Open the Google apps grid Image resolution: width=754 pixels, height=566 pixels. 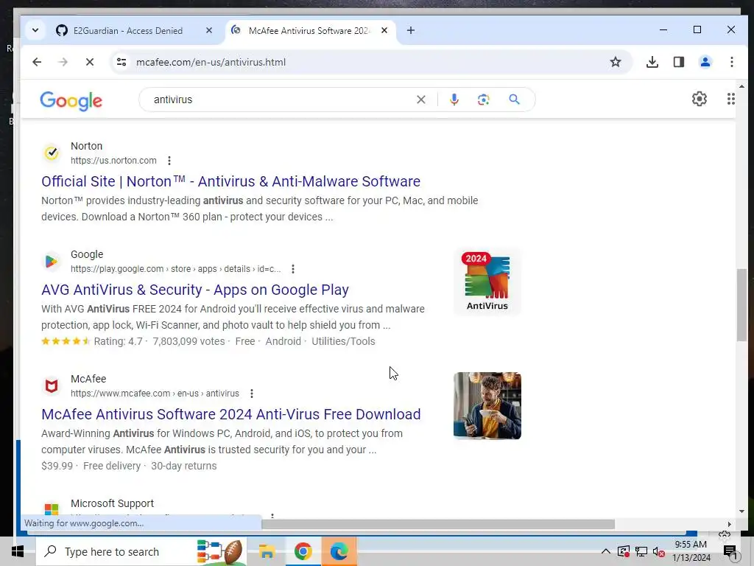pyautogui.click(x=730, y=99)
